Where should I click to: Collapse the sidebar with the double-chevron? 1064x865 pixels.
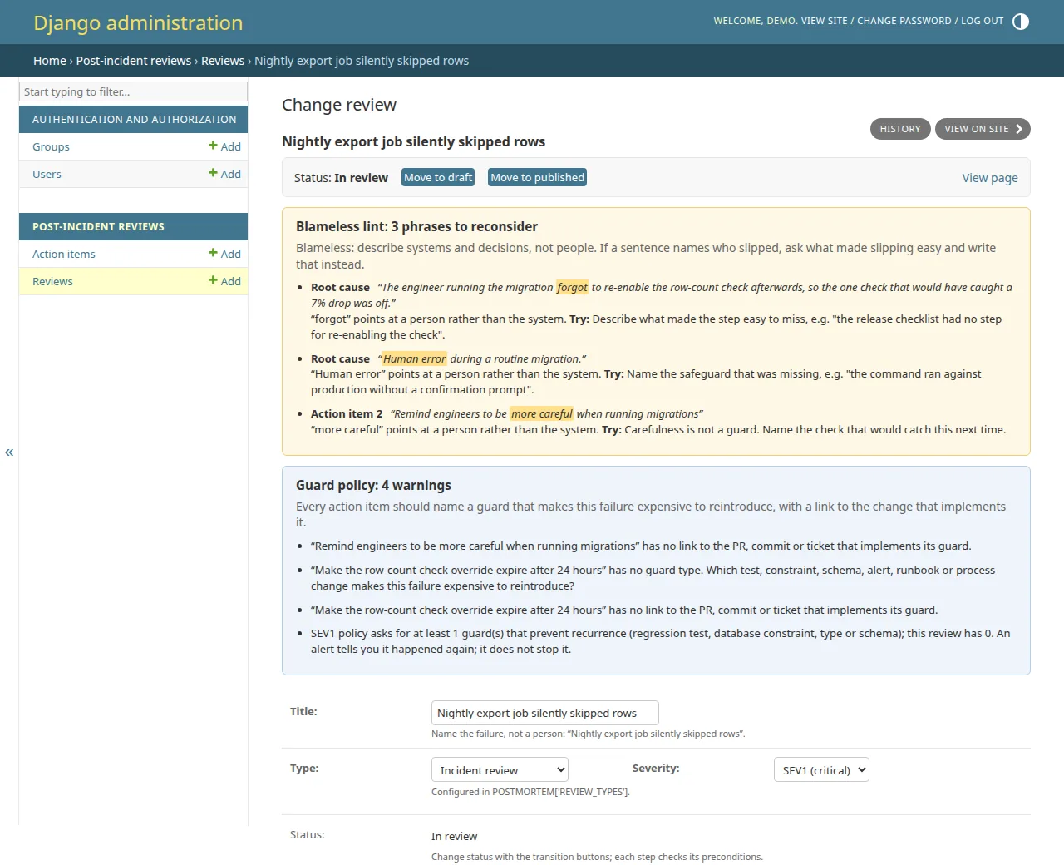pos(9,452)
